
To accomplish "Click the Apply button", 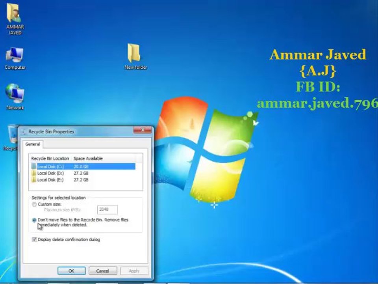I will (x=134, y=271).
